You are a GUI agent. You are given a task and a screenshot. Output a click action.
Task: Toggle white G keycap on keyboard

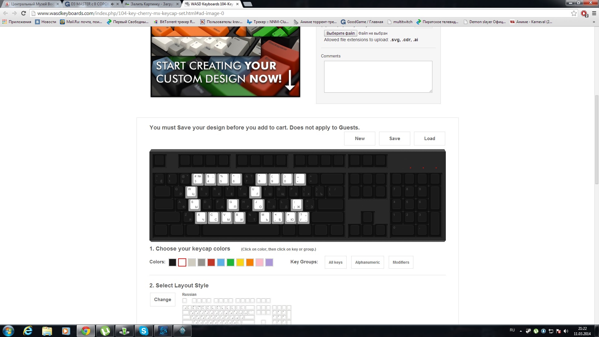point(233,204)
